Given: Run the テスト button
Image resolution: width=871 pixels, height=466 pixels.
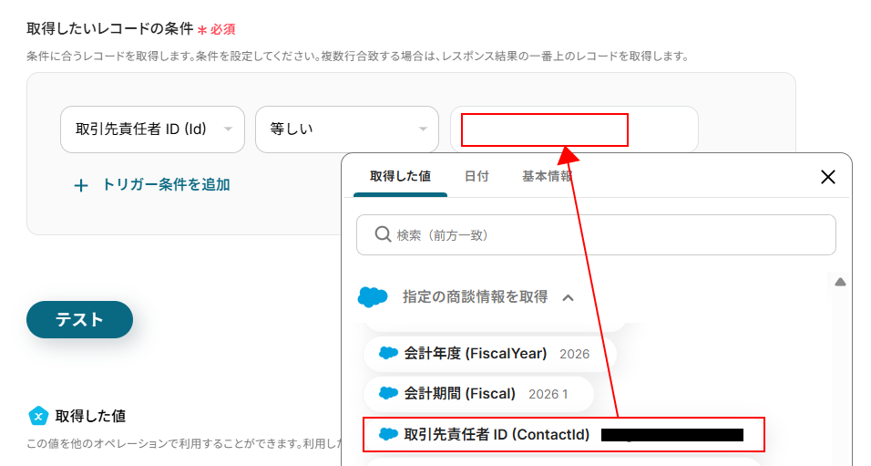Looking at the screenshot, I should coord(79,320).
